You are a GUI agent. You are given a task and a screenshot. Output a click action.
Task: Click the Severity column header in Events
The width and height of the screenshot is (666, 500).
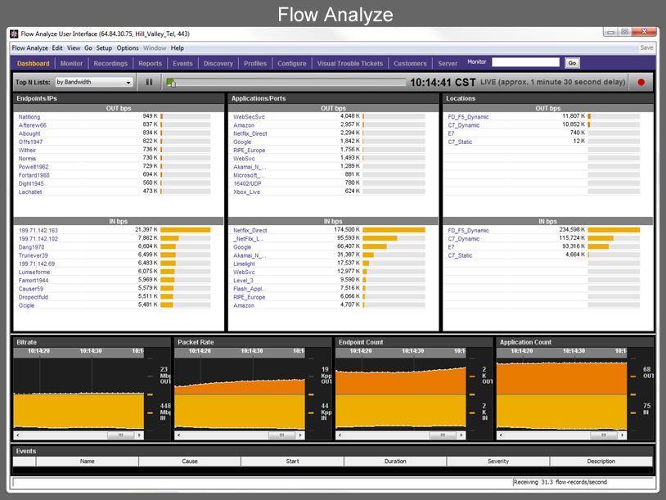[x=498, y=462]
